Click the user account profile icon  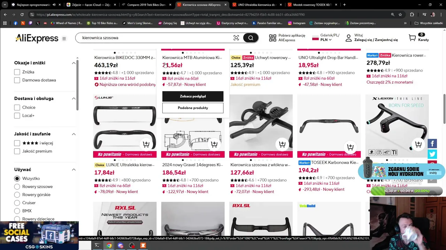[348, 38]
